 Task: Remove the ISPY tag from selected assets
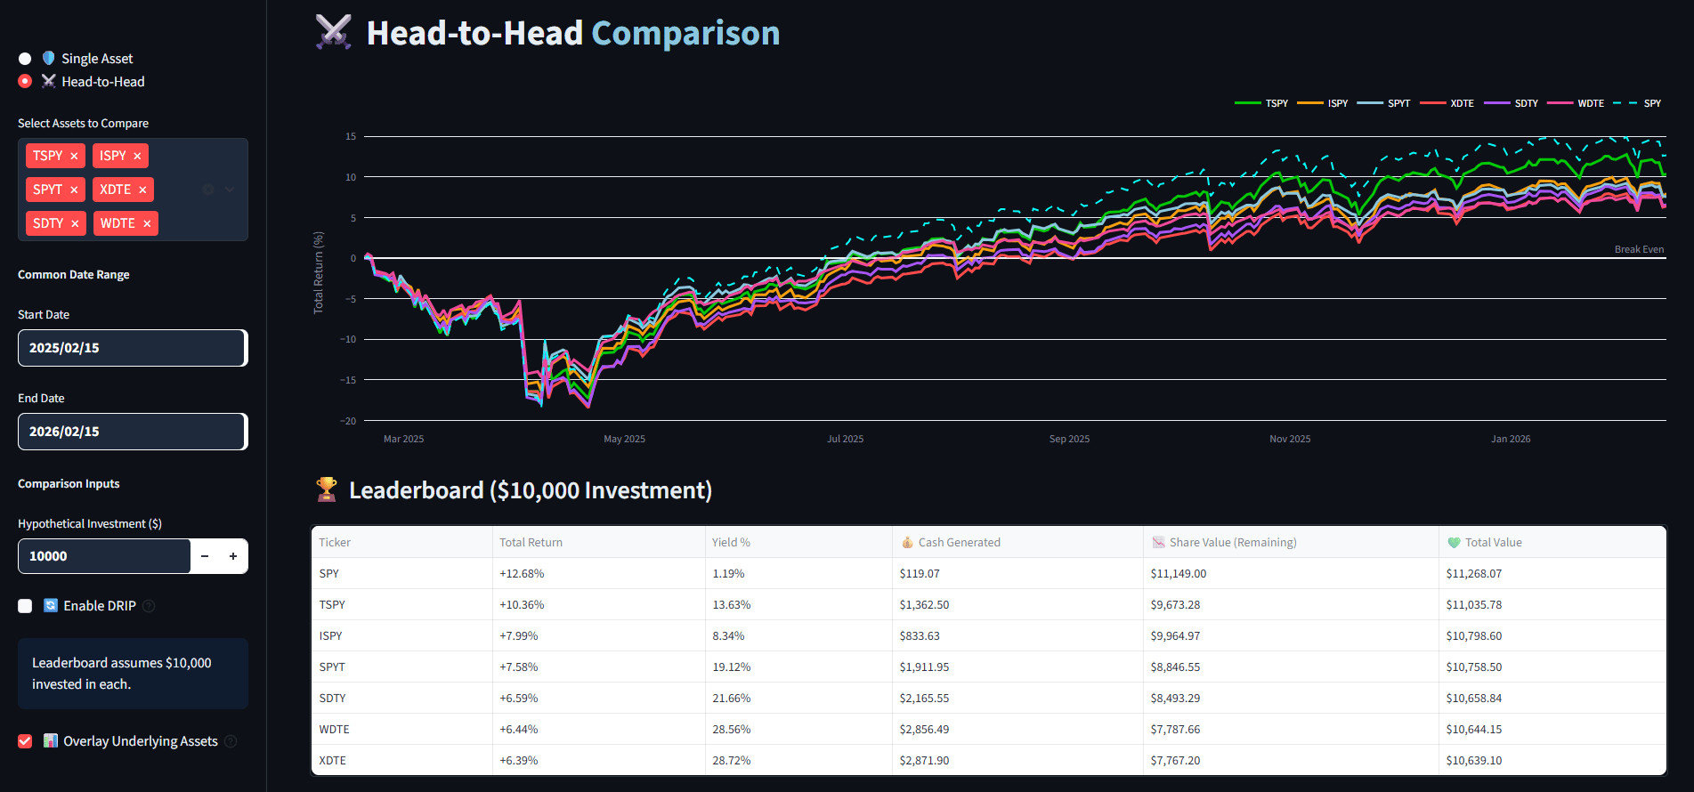coord(137,156)
